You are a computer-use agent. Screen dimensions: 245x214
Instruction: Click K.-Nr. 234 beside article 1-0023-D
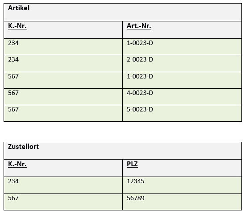63,47
